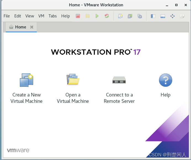Screen dimensions: 191x160
Task: Click the Connect to a Remote Server icon
Action: click(x=119, y=80)
